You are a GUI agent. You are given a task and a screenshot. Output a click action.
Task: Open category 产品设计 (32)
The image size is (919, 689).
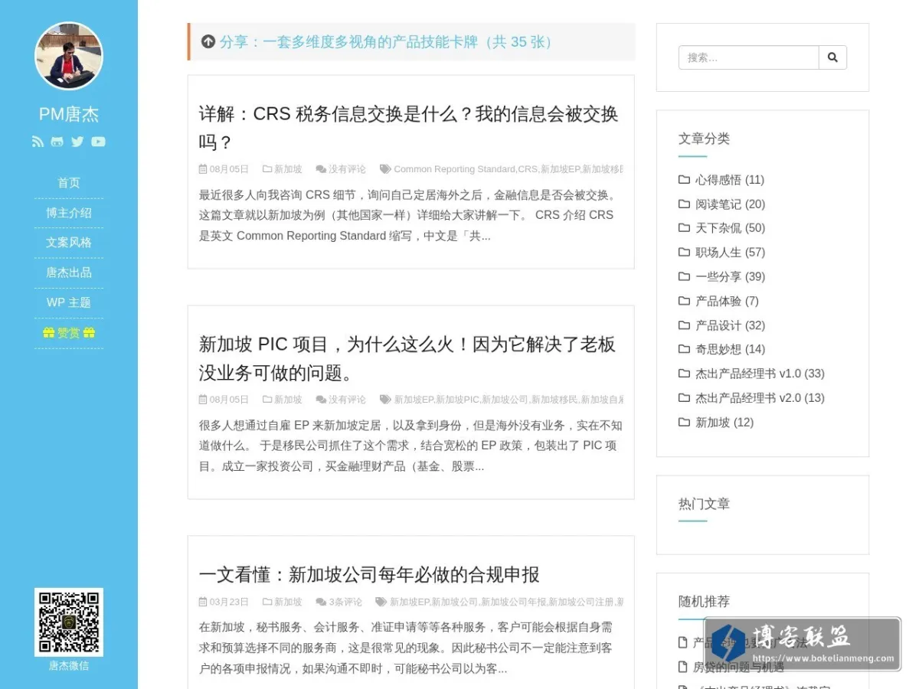coord(730,325)
